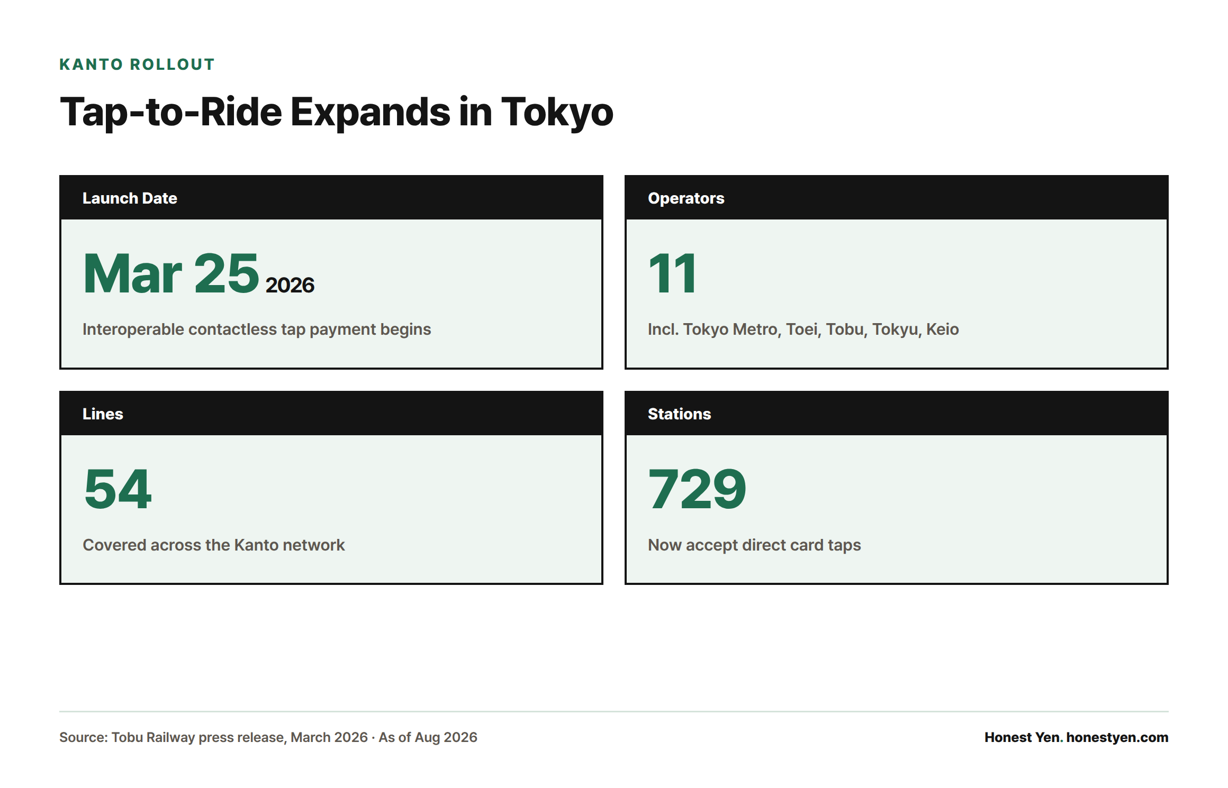The width and height of the screenshot is (1228, 788).
Task: Select the 'Stations' card header
Action: (896, 414)
